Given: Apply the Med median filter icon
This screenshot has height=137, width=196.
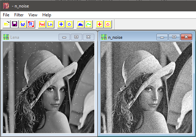Looking at the screenshot, I should (42, 24).
